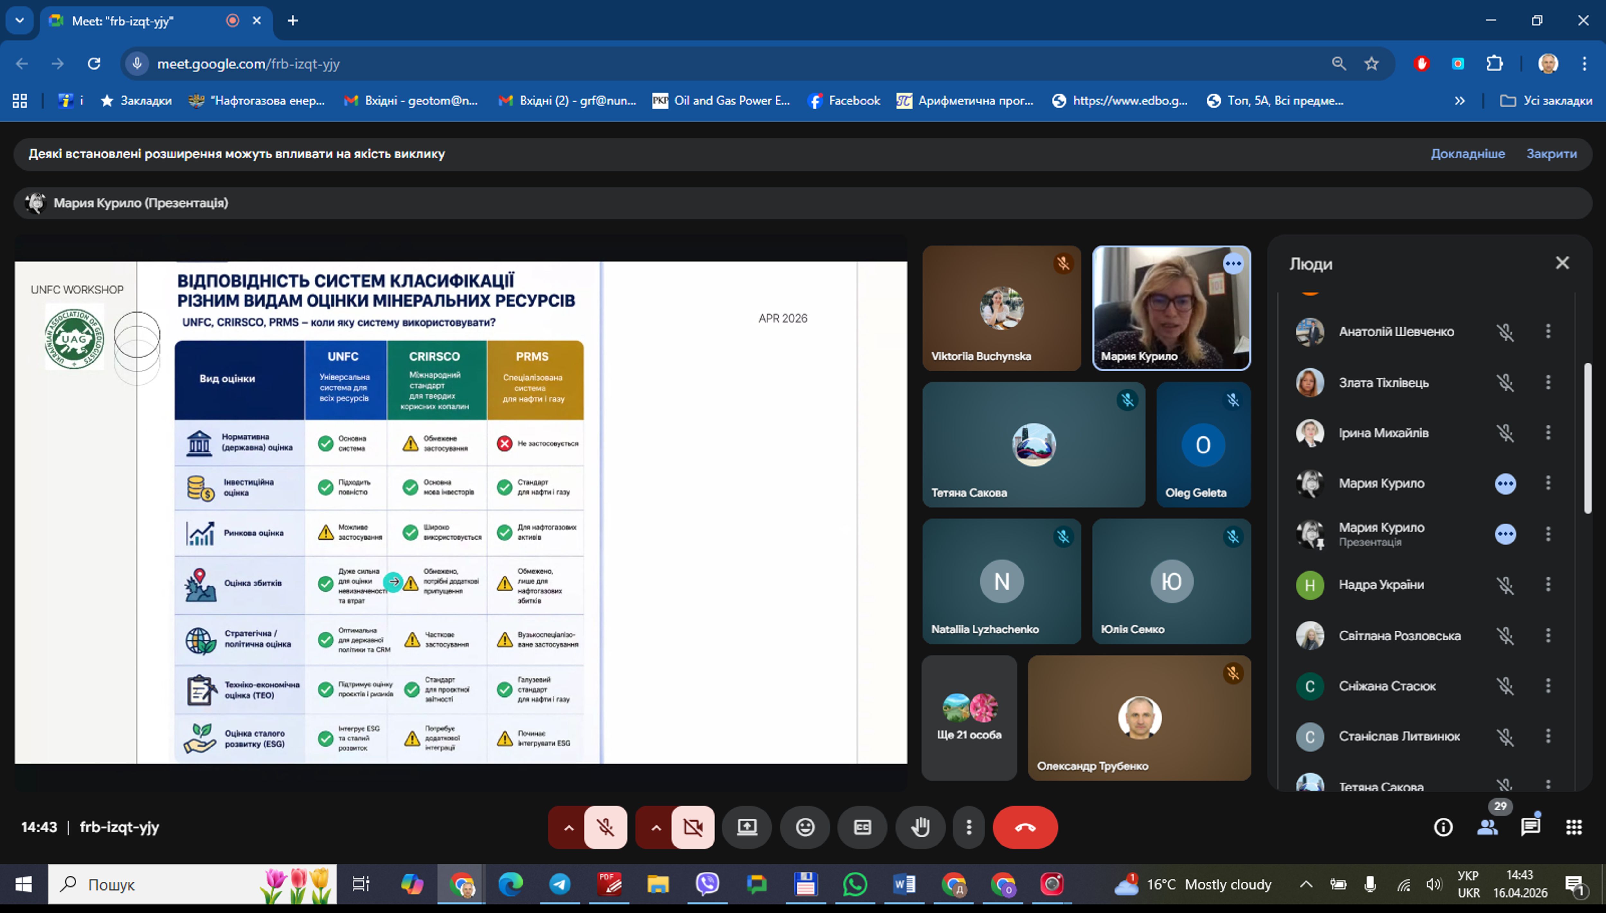Toggle the microphone mute button in call controls
Screen dimensions: 1606x913
[x=605, y=827]
